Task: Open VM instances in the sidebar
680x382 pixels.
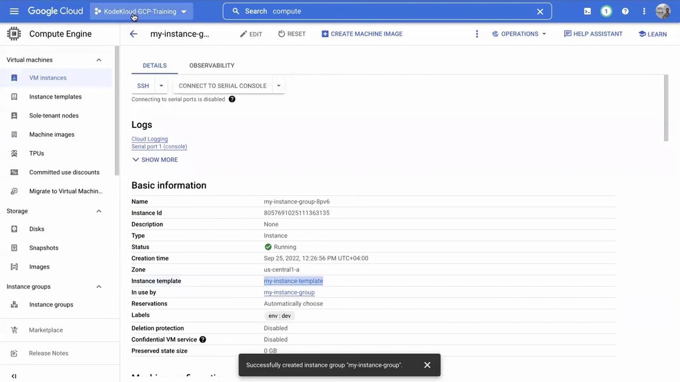Action: [56, 78]
